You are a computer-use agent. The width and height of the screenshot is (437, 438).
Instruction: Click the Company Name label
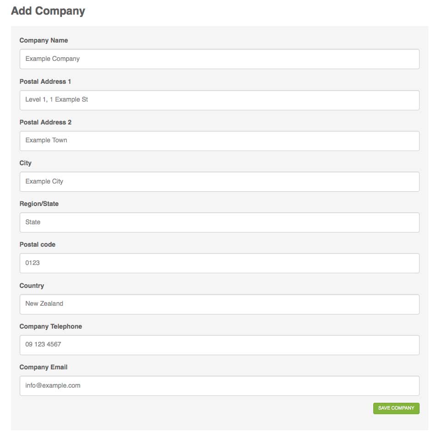44,40
